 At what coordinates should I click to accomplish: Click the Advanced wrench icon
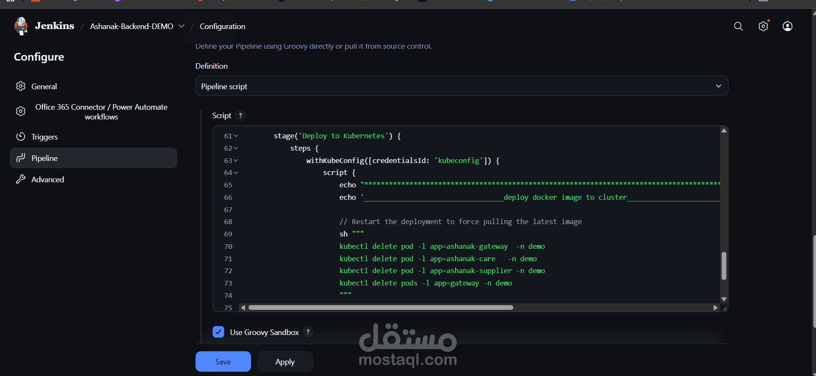(x=20, y=179)
